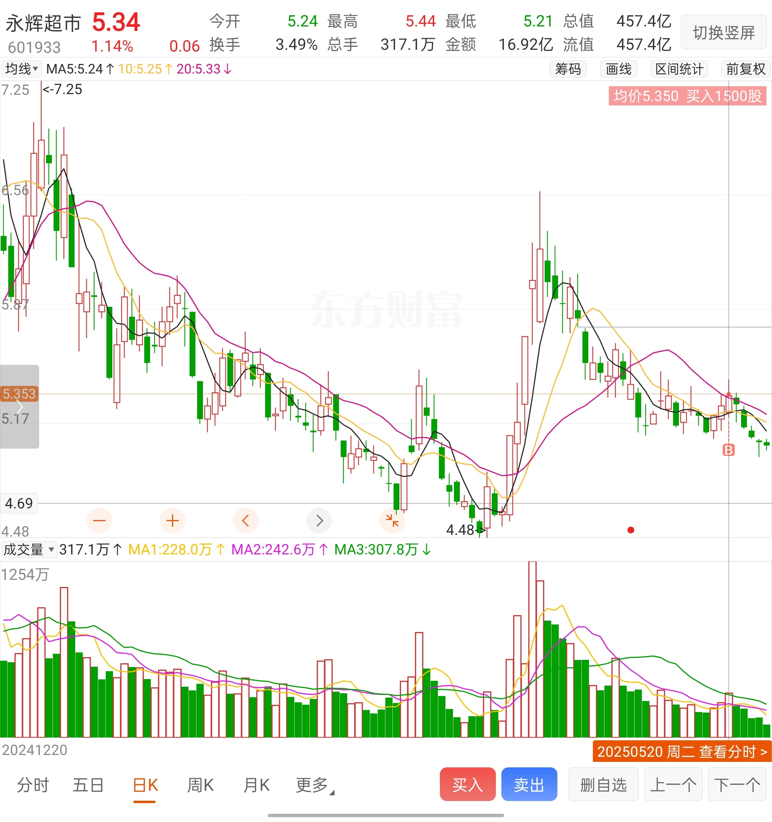Expand the gray side panel arrow
Viewport: 772px width, 822px height.
tap(20, 406)
